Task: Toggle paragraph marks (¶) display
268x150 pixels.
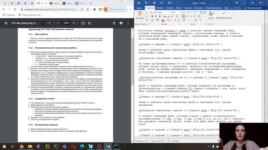Action: 201,20
